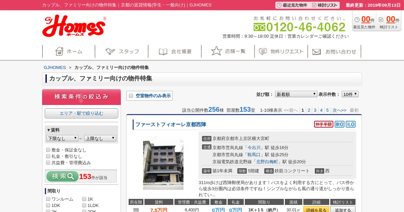Click the green 検索 search button
Viewport: 404px width, 212px height.
point(62,176)
